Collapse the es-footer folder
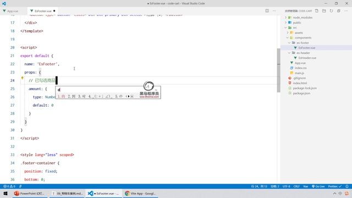This screenshot has width=352, height=198. click(289, 43)
